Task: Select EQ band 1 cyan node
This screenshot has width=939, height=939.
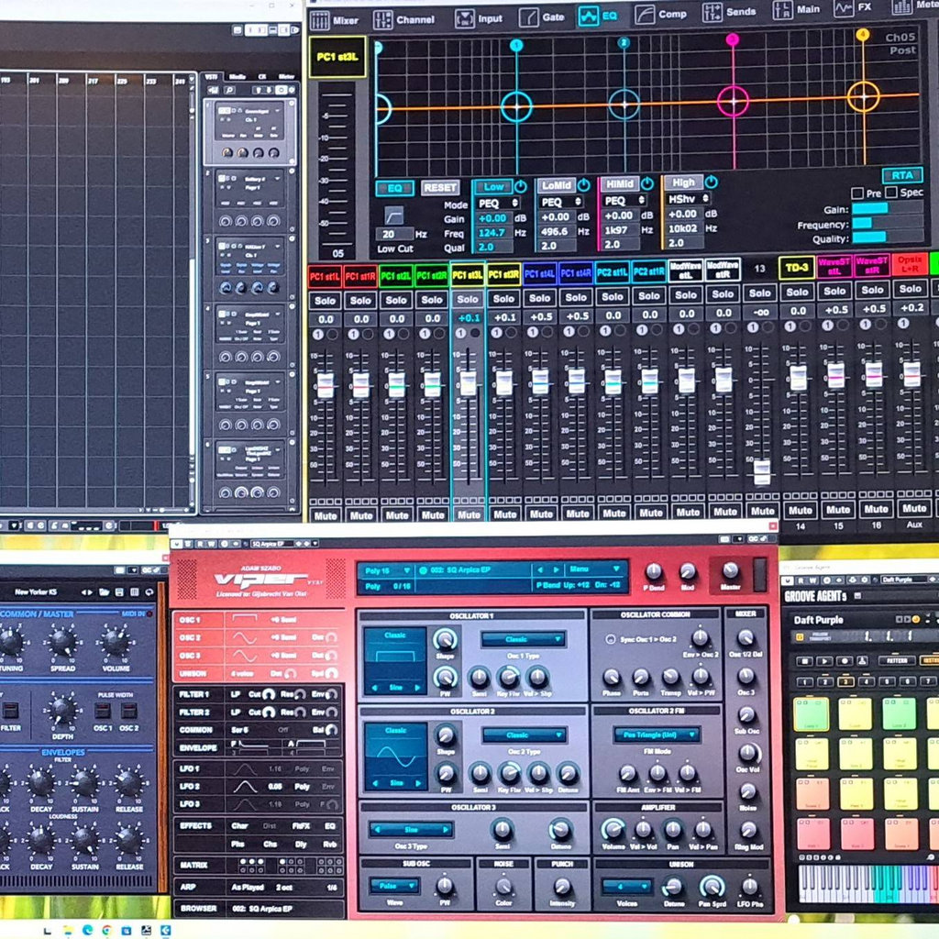Action: point(516,106)
